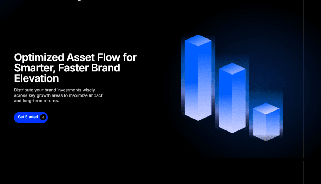Select the heading 'Optimized Asset Flow for Smarter, Faster Brand Elevation'
This screenshot has width=321, height=184.
75,68
